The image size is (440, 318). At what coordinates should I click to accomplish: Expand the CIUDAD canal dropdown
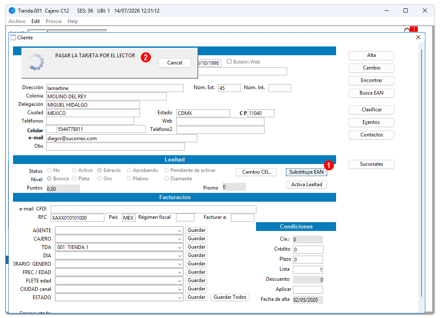[180, 290]
